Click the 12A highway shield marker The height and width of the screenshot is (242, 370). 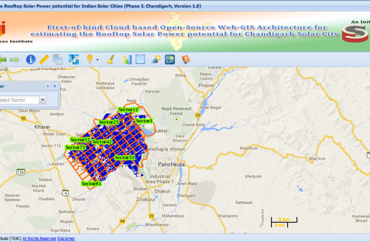pyautogui.click(x=20, y=172)
